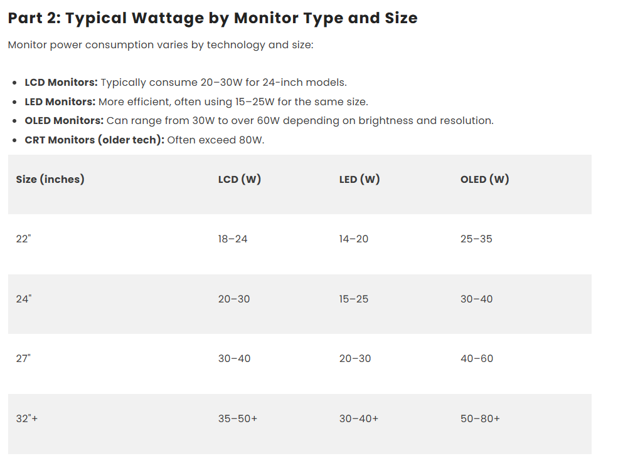The height and width of the screenshot is (466, 628).
Task: Click the 27" size row cell
Action: click(23, 359)
